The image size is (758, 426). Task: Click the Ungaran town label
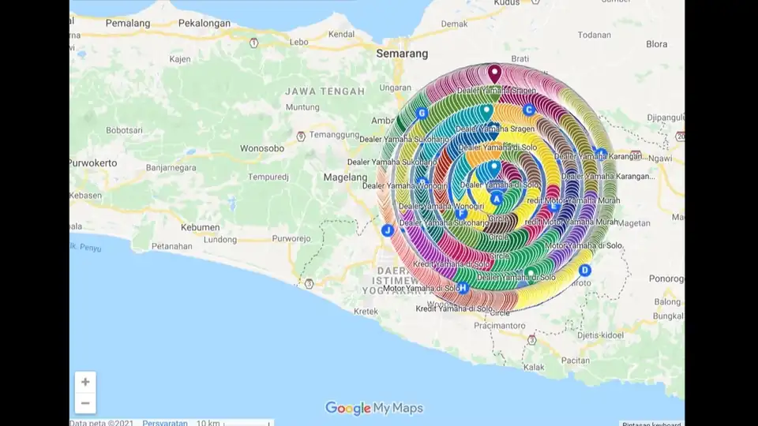click(395, 88)
